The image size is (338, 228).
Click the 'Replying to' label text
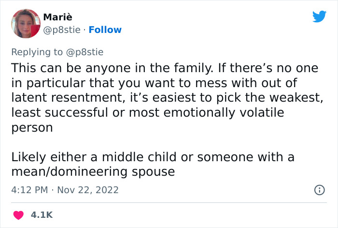(x=37, y=52)
